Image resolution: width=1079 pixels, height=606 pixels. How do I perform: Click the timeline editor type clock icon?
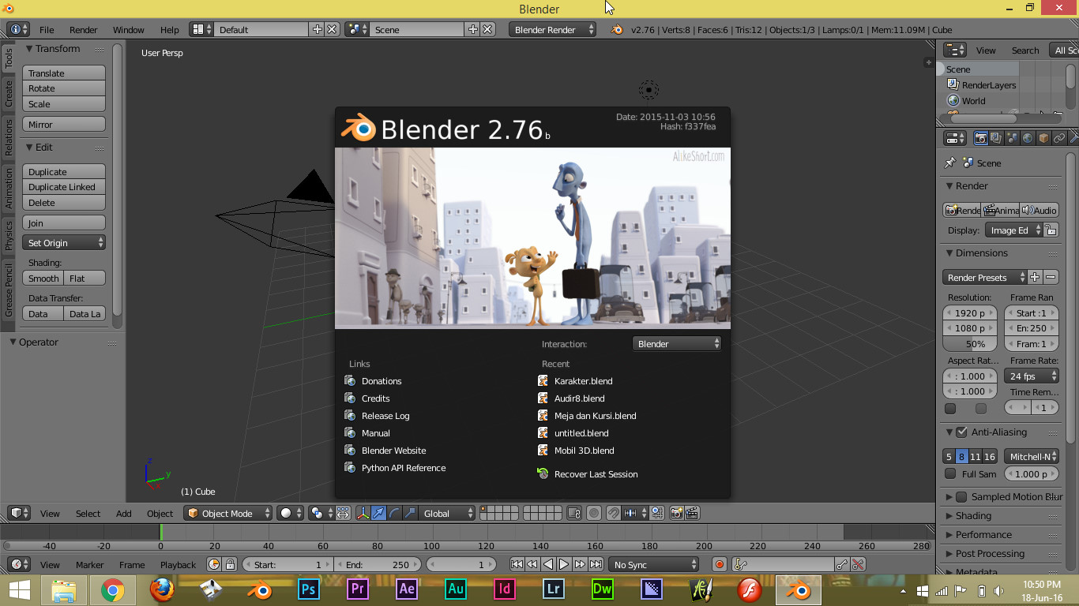tap(19, 564)
